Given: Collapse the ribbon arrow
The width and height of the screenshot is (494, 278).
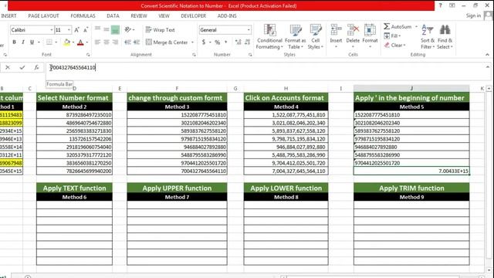Looking at the screenshot, I should (487, 55).
